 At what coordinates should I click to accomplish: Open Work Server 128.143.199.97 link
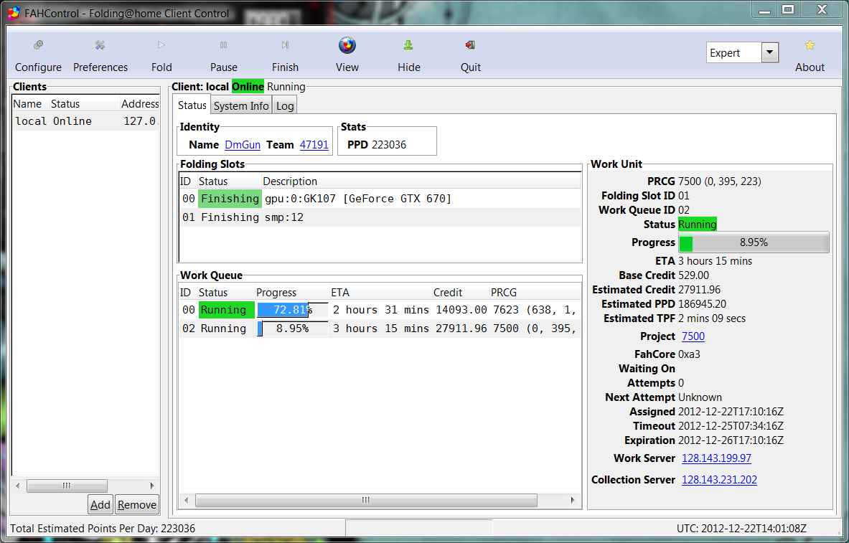[716, 458]
